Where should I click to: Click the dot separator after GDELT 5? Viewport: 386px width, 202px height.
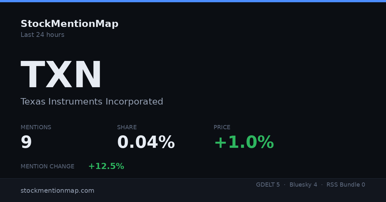(285, 185)
